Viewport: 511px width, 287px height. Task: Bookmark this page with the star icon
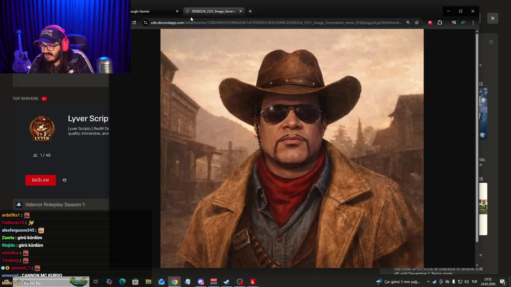click(x=417, y=23)
